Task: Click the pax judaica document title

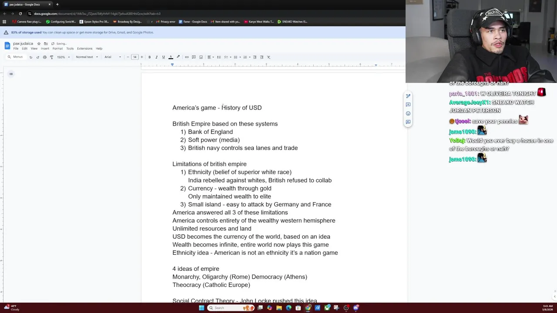Action: tap(23, 43)
